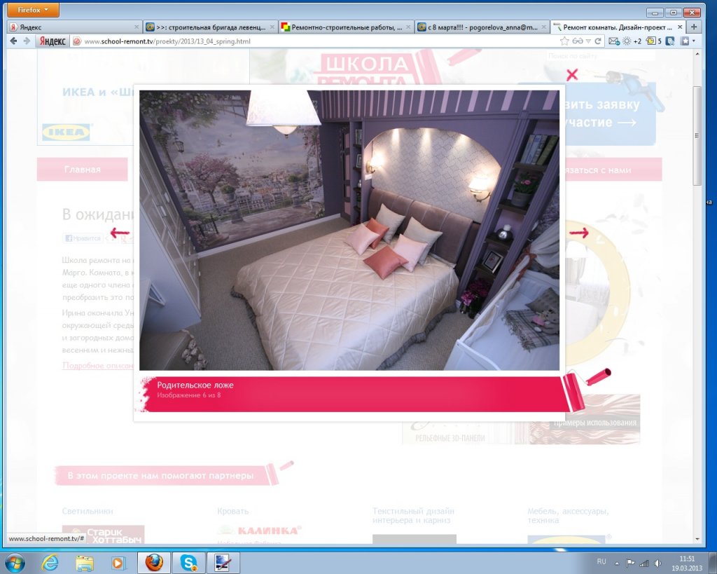Open Windows Explorer folder from taskbar

(x=85, y=563)
